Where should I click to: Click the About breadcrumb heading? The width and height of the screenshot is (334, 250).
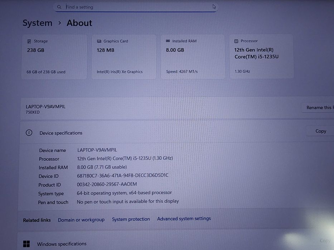click(x=79, y=23)
